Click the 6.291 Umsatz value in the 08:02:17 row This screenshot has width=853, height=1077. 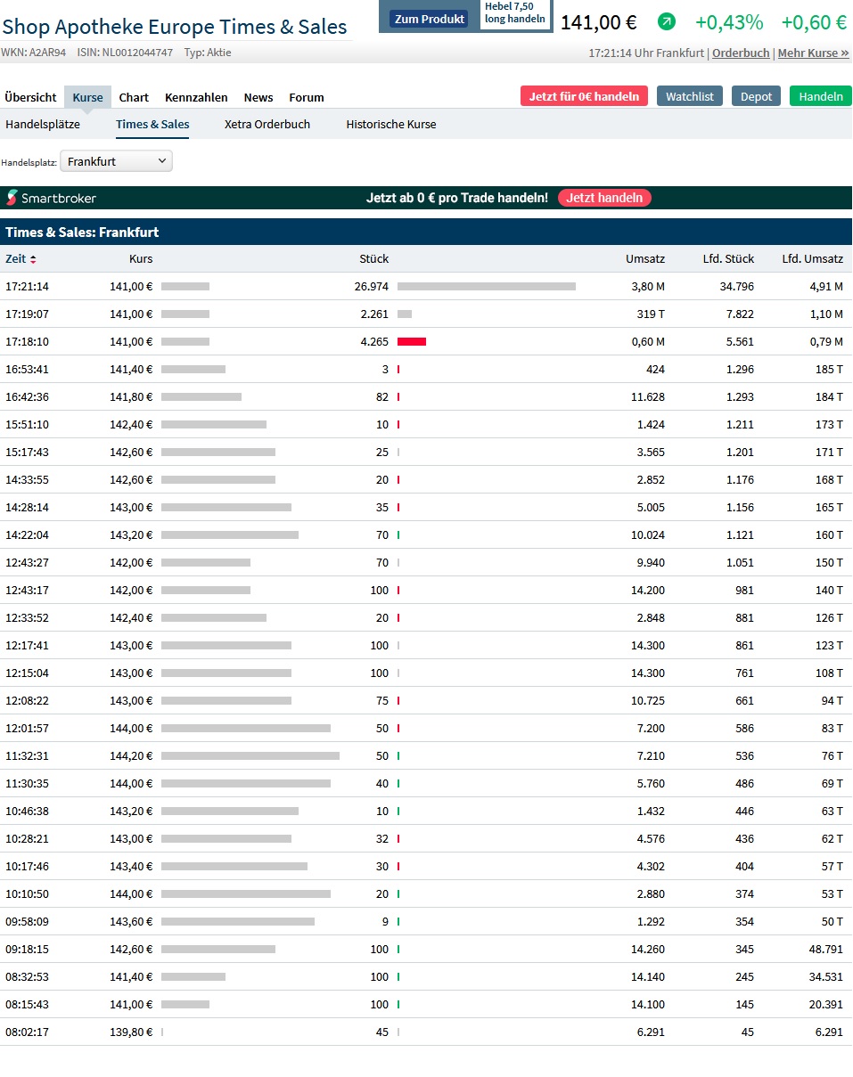[651, 1032]
